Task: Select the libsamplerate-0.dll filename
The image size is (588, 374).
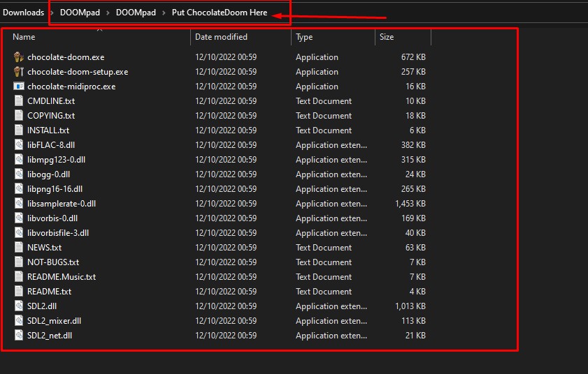Action: [x=62, y=204]
